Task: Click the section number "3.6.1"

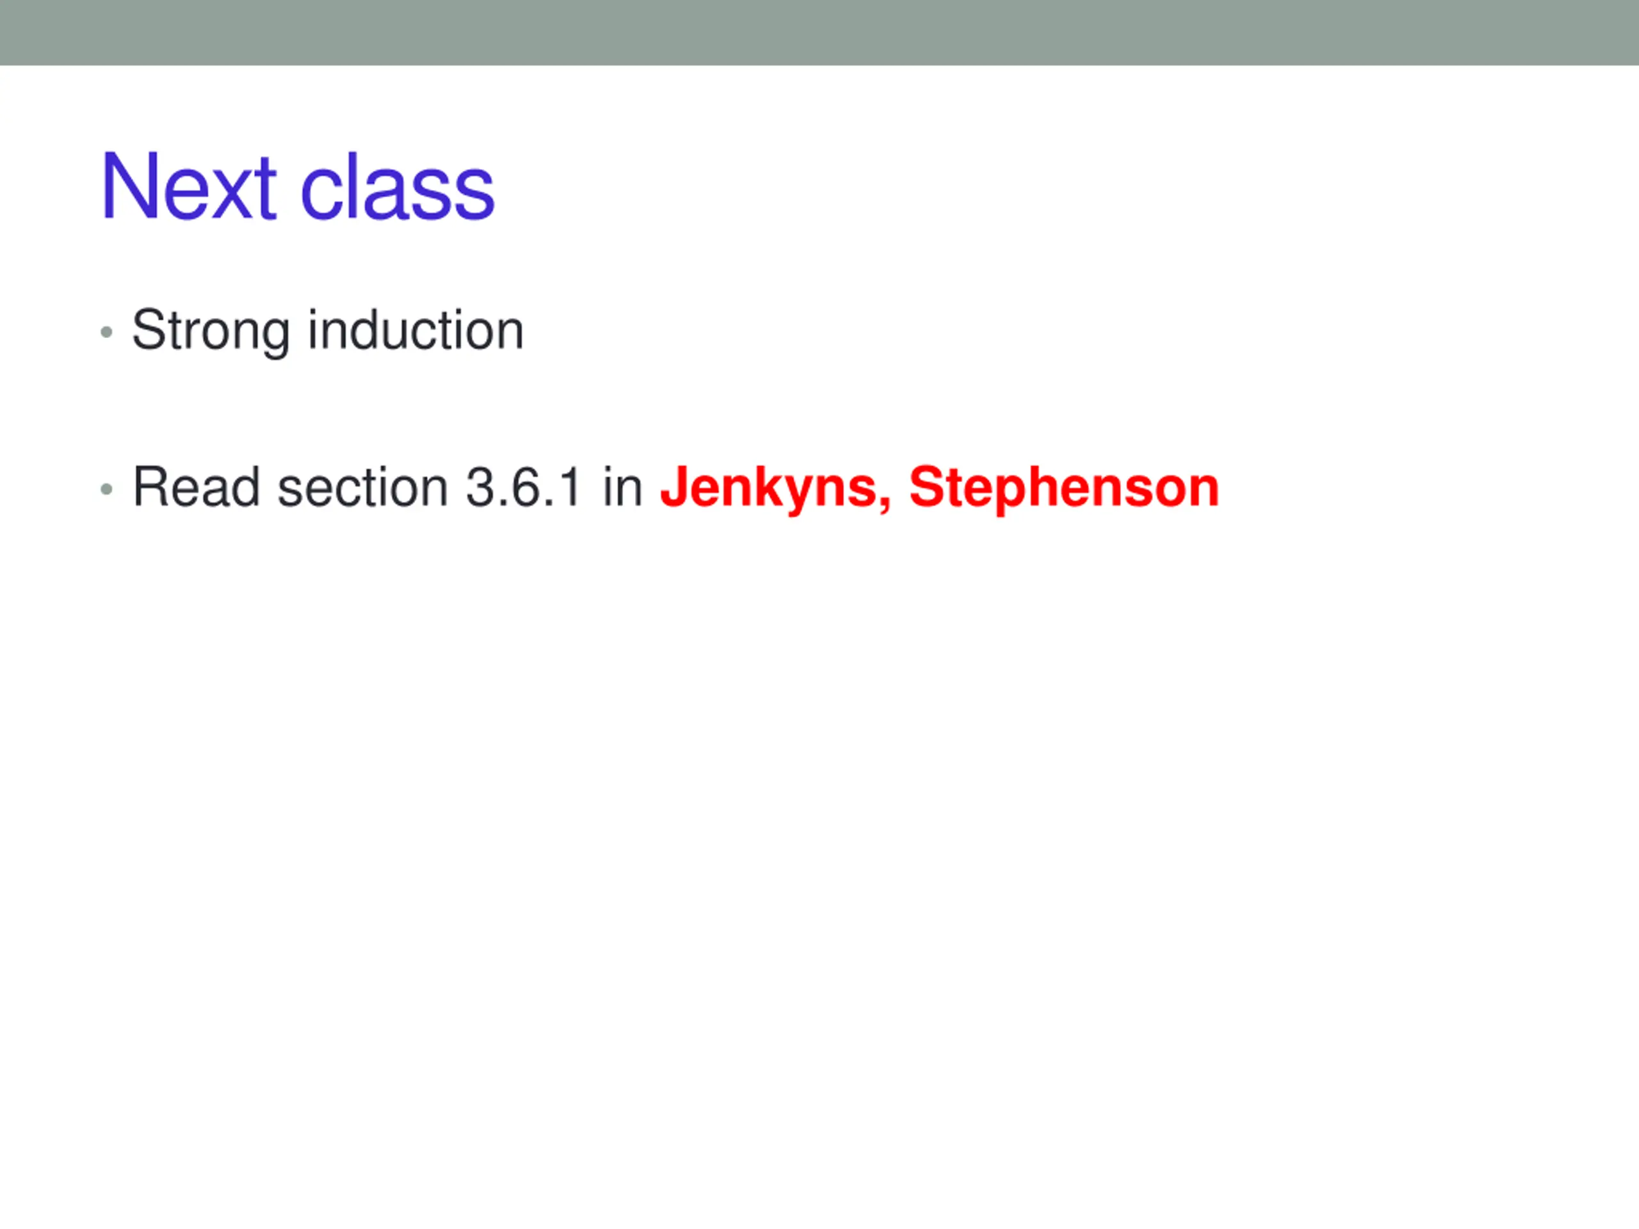Action: click(x=523, y=486)
